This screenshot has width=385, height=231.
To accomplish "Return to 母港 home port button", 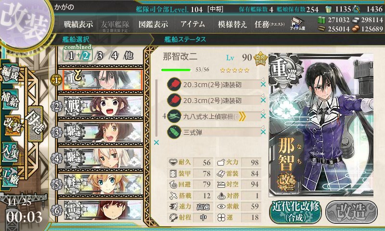I will (x=35, y=124).
